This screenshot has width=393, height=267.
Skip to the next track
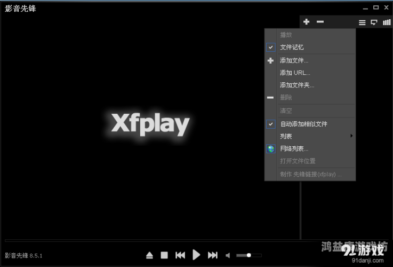[x=213, y=255]
